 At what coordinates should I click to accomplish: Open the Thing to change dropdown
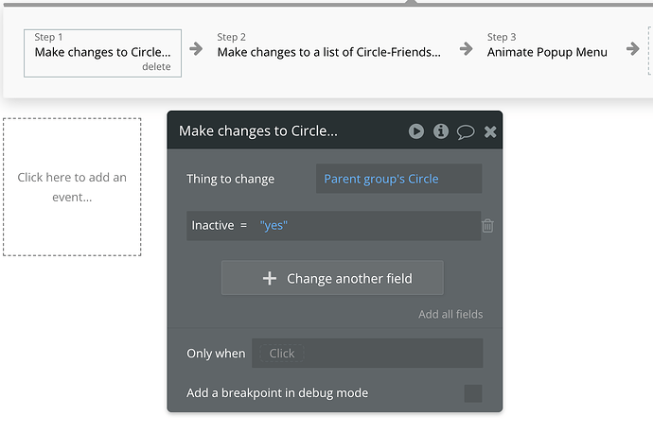click(398, 179)
